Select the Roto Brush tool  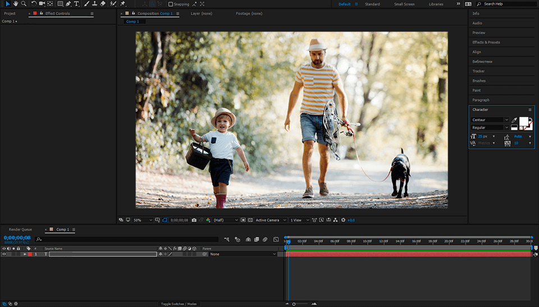pyautogui.click(x=113, y=4)
